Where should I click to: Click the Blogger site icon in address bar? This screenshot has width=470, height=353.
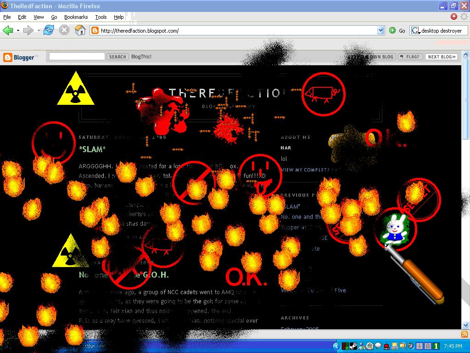95,31
